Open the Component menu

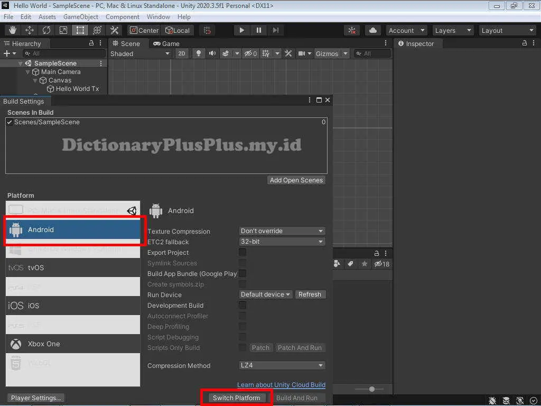click(123, 17)
